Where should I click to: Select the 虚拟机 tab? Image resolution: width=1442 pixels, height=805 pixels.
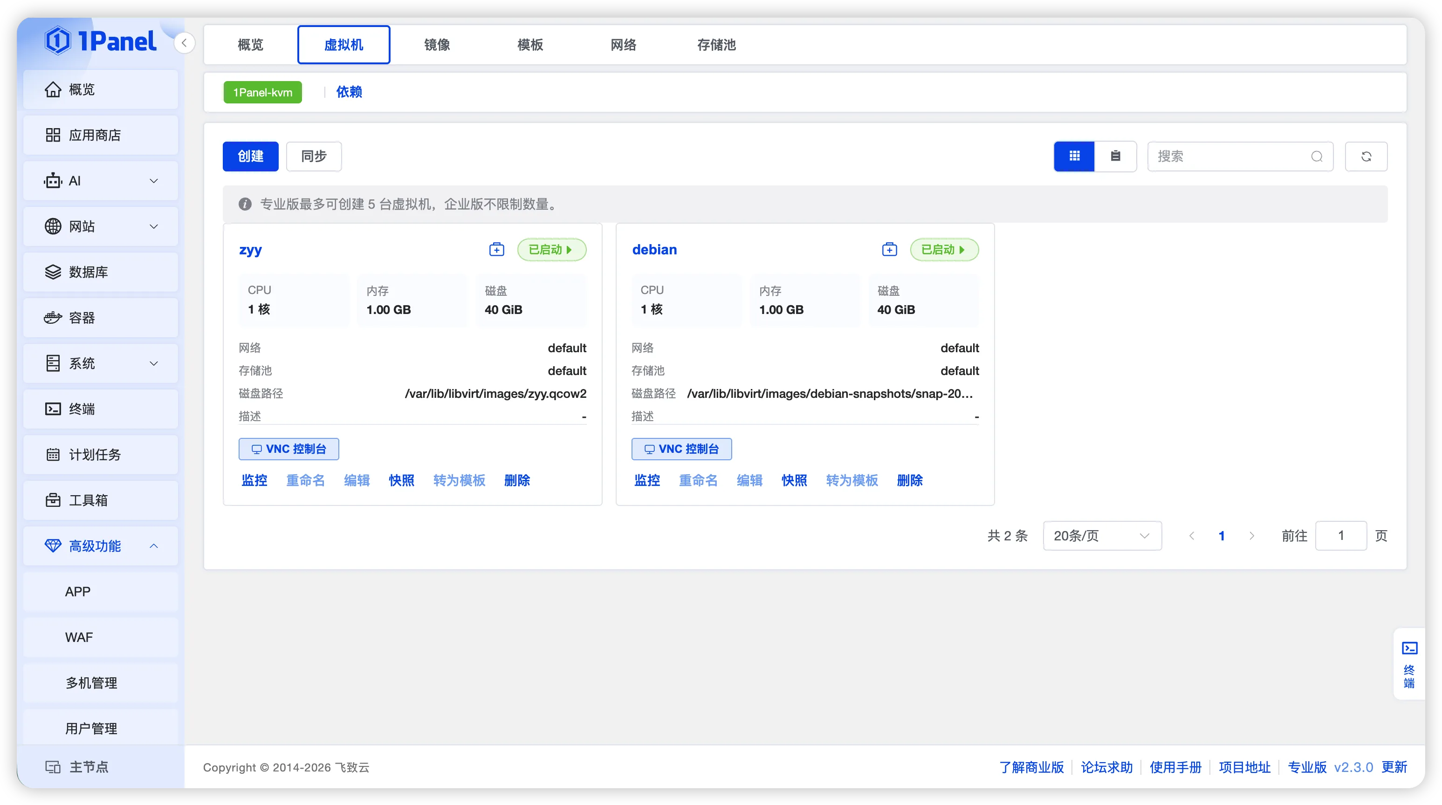[343, 45]
